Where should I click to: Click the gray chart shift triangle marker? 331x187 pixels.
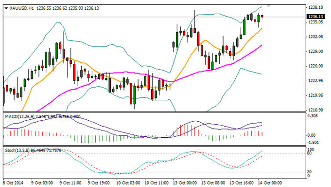point(268,6)
